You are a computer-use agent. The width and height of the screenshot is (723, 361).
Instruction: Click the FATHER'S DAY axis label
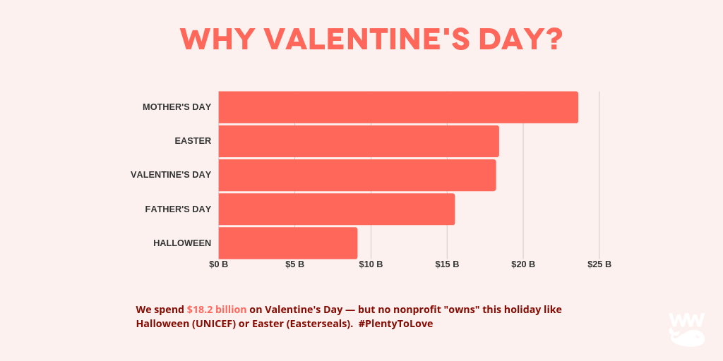[x=178, y=209]
